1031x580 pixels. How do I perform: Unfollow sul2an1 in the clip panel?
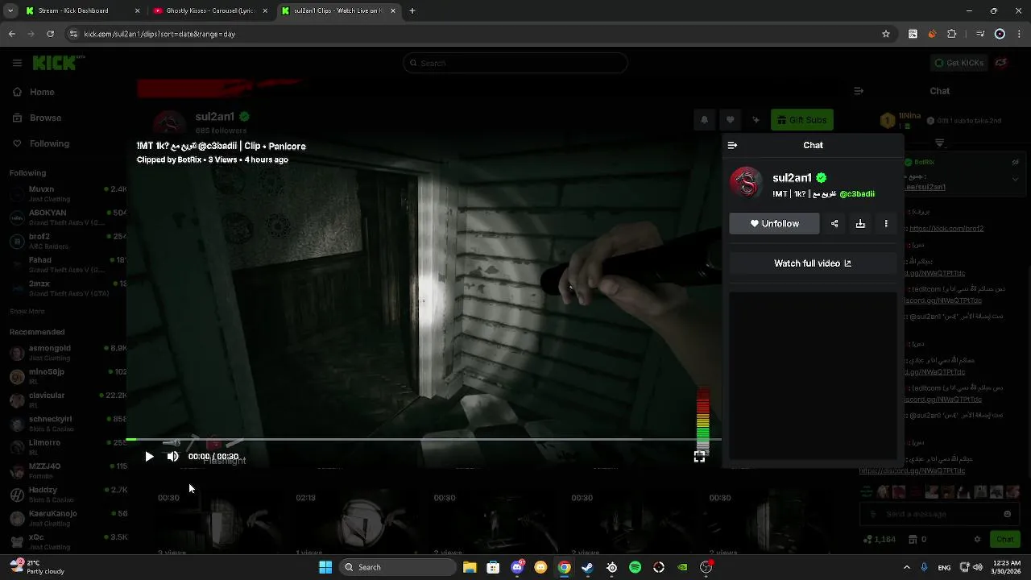click(774, 224)
